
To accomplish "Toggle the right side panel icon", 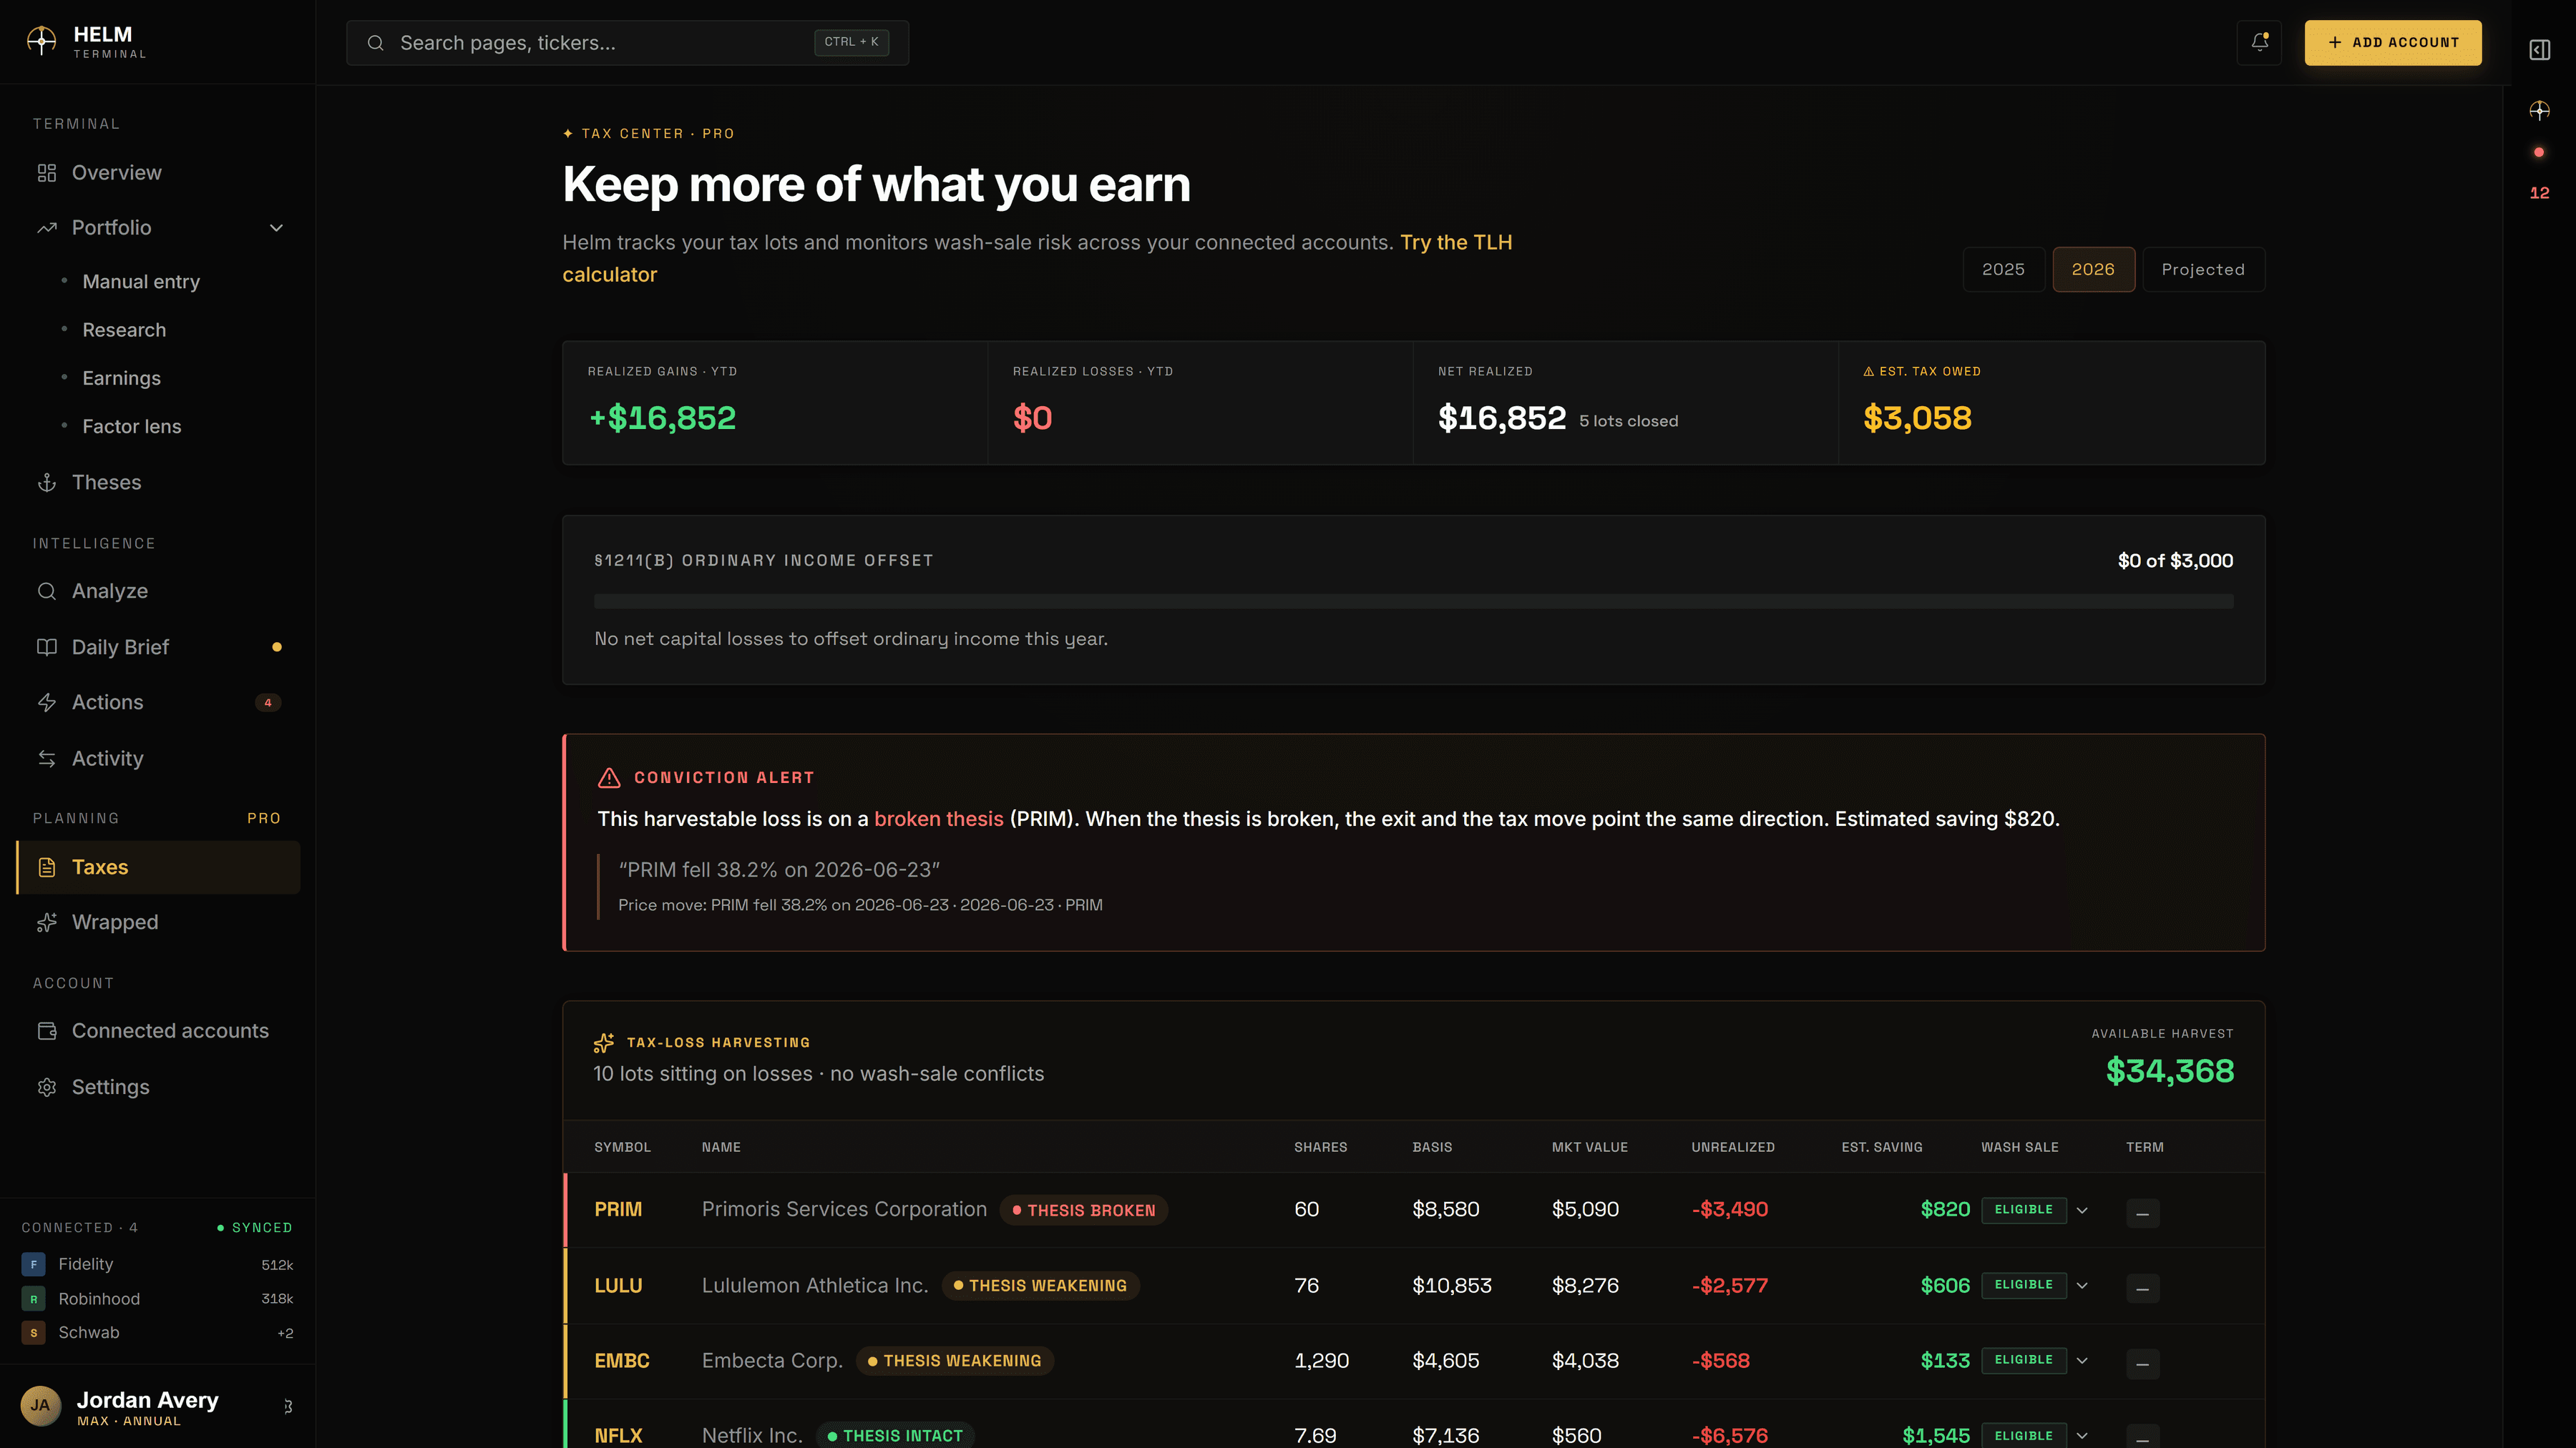I will tap(2540, 50).
